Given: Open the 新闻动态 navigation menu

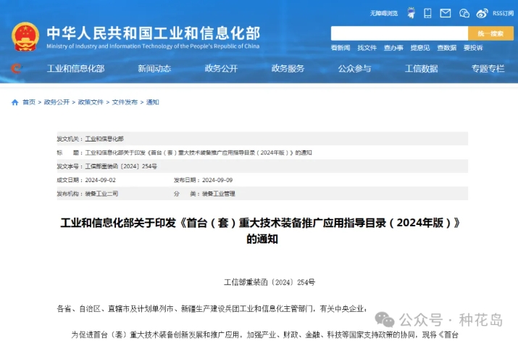Looking at the screenshot, I should 154,69.
